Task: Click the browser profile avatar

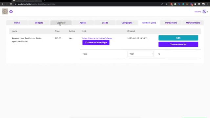Action: click(203, 4)
